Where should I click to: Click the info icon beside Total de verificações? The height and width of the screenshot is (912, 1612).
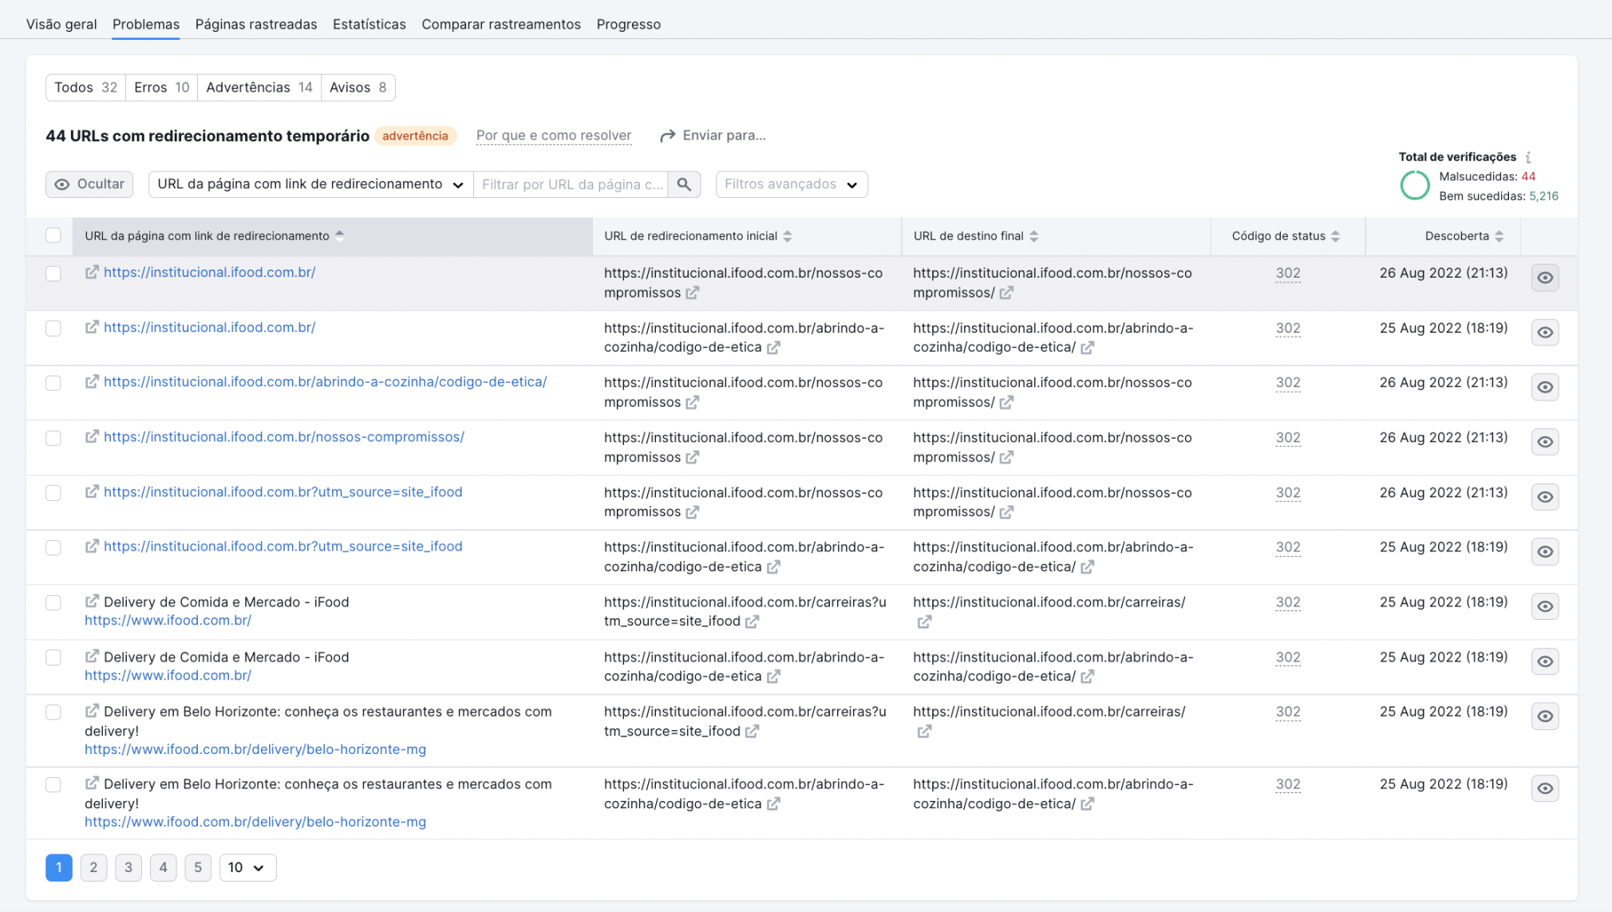(x=1530, y=156)
